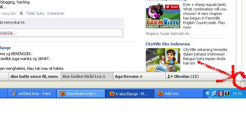Switch to Add-ons taskbar window

tap(179, 94)
